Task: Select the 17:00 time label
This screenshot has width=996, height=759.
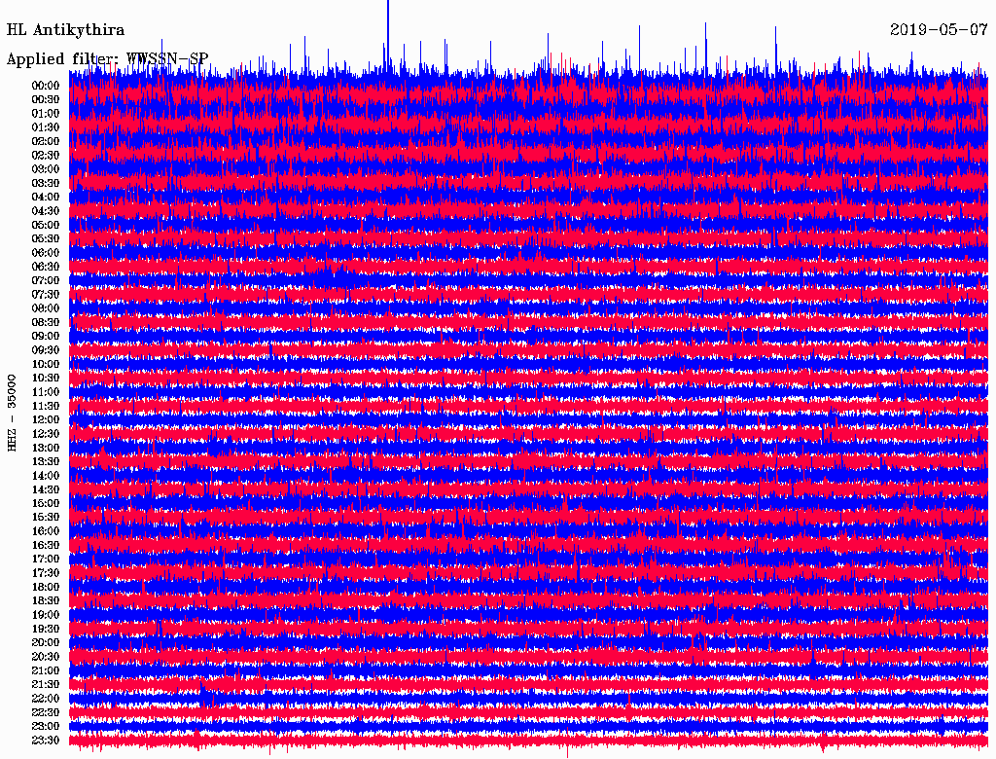Action: pos(45,559)
